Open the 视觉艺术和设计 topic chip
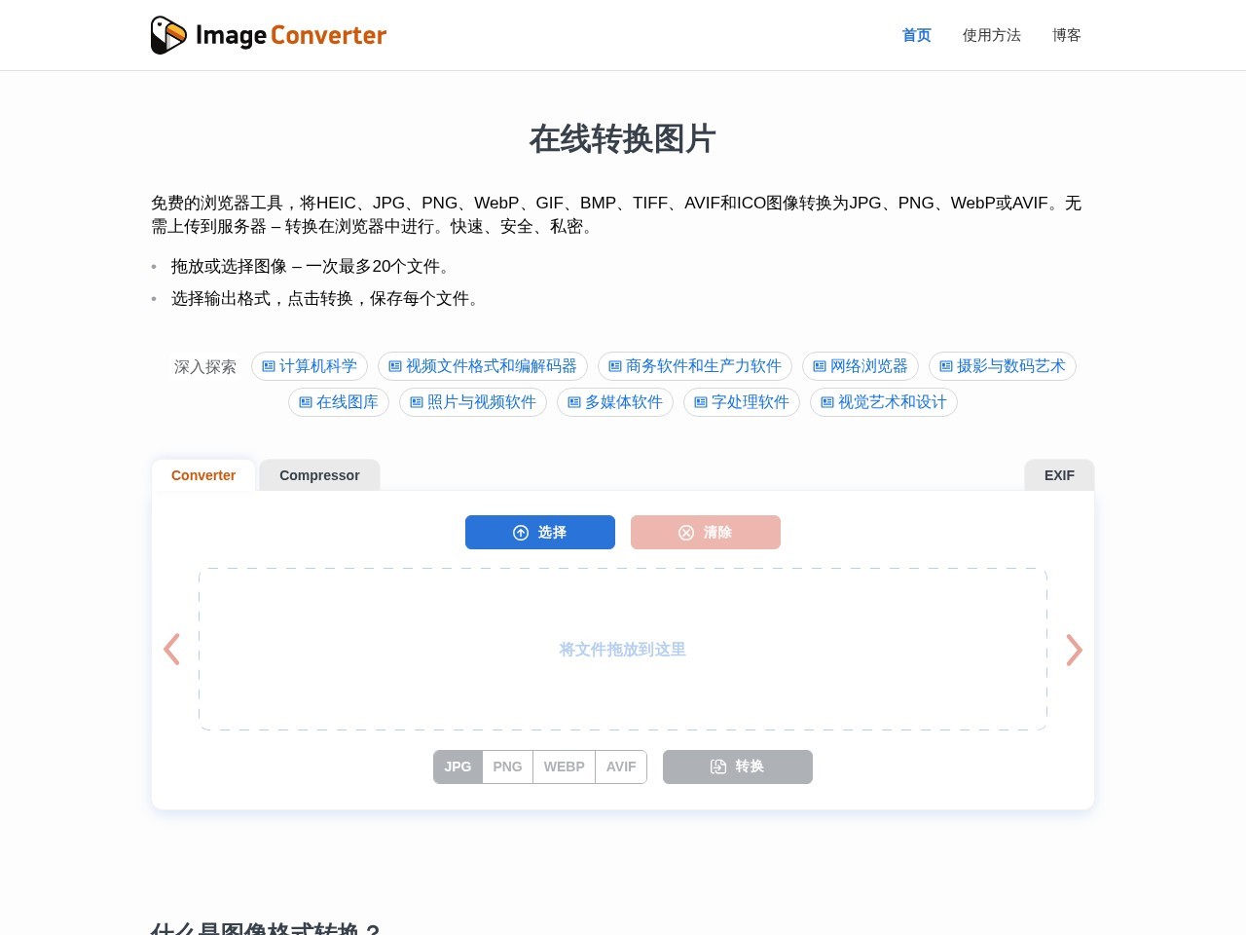Image resolution: width=1246 pixels, height=935 pixels. tap(884, 402)
